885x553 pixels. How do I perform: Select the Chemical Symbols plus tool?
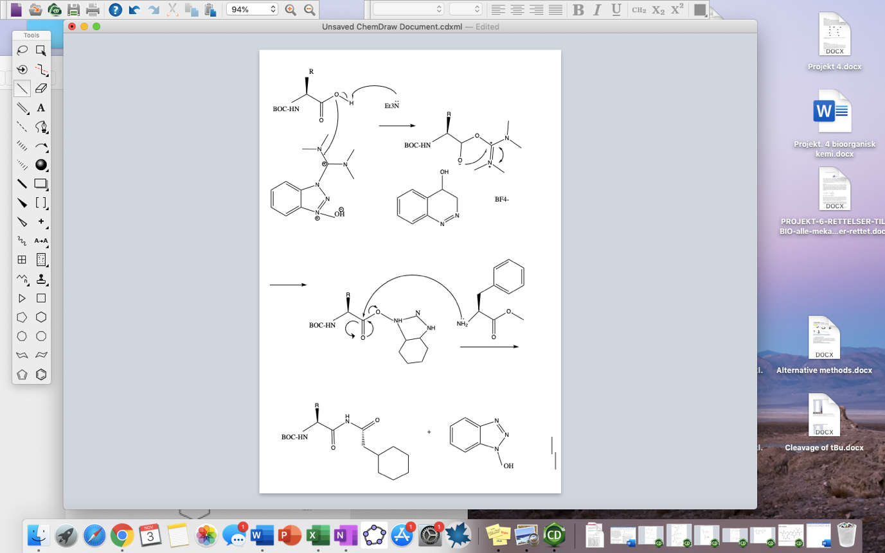(41, 222)
